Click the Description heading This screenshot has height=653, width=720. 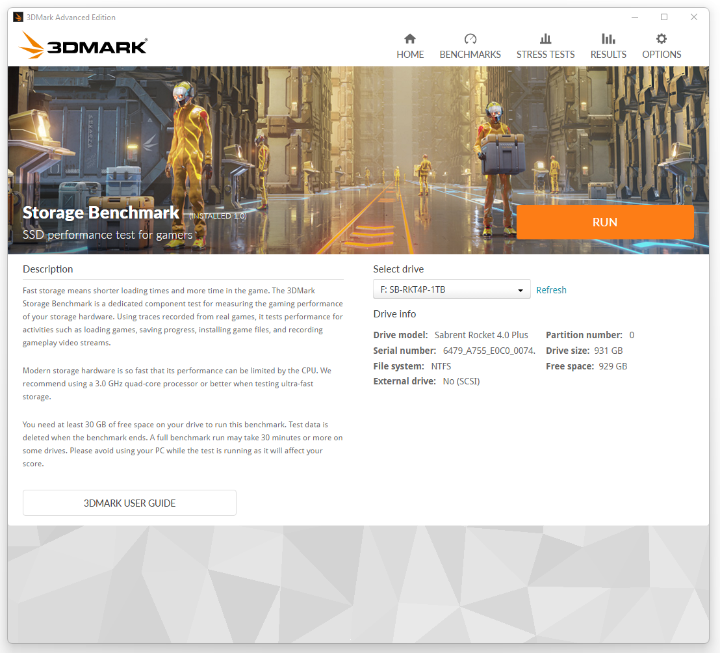(47, 269)
